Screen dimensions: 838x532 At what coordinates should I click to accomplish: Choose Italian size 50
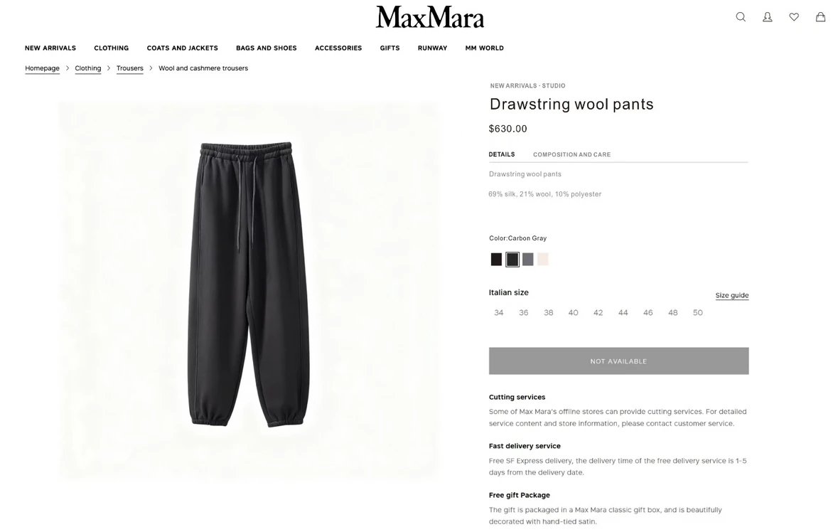(x=698, y=313)
